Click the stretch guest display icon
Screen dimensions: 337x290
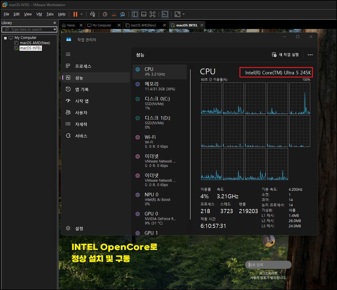pyautogui.click(x=178, y=14)
